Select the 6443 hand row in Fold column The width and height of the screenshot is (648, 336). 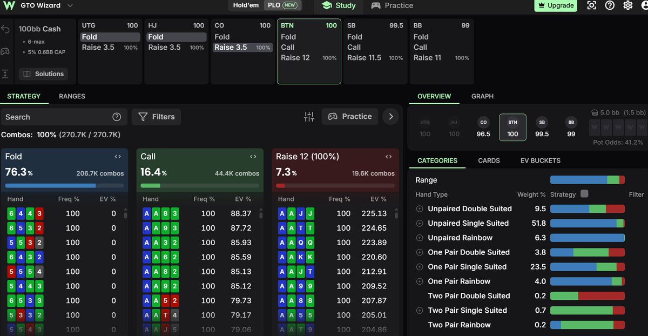(x=64, y=213)
